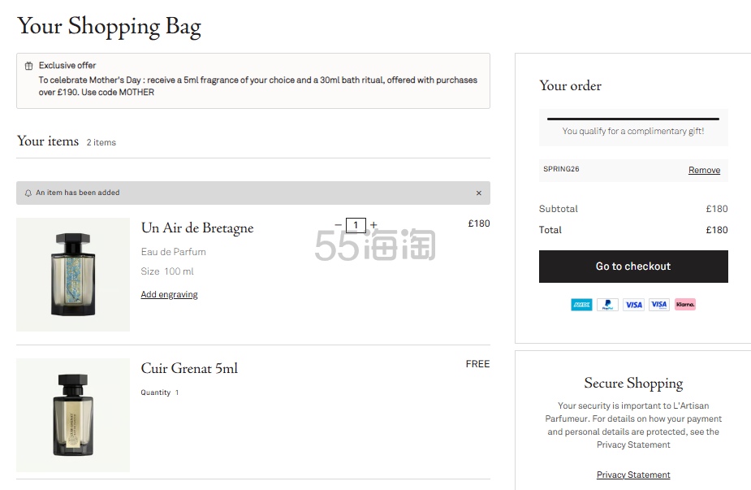The image size is (751, 490).
Task: Click the Klarna payment icon
Action: [x=685, y=305]
